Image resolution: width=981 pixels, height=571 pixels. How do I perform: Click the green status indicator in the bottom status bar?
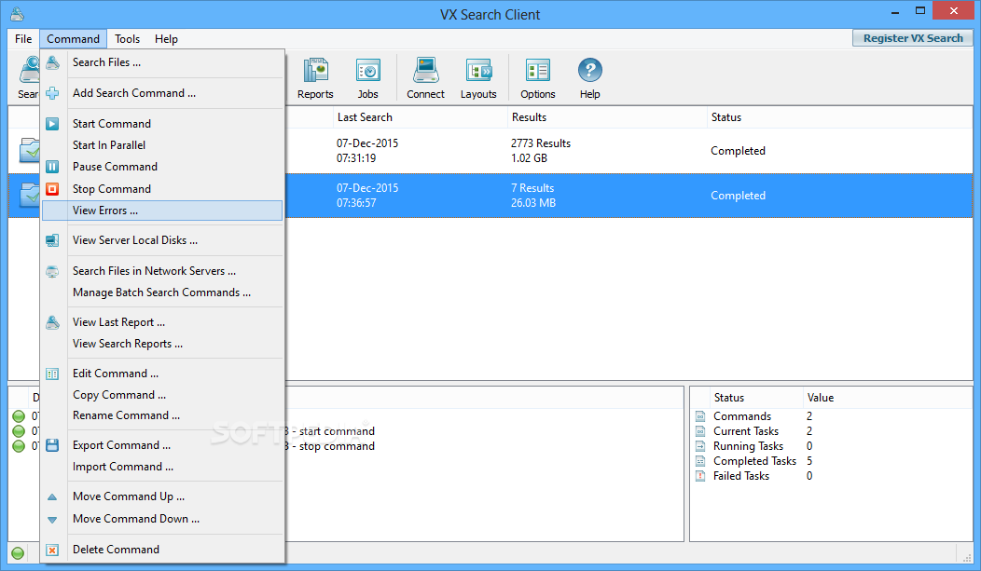[x=18, y=553]
